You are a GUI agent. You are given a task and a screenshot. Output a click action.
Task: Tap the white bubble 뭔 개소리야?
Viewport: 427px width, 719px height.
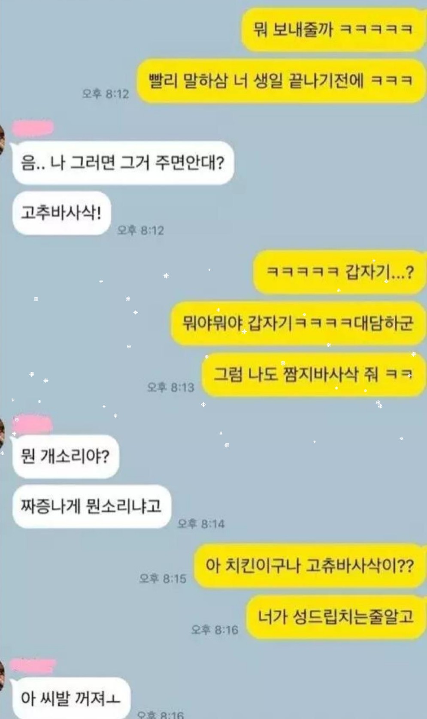pyautogui.click(x=66, y=456)
